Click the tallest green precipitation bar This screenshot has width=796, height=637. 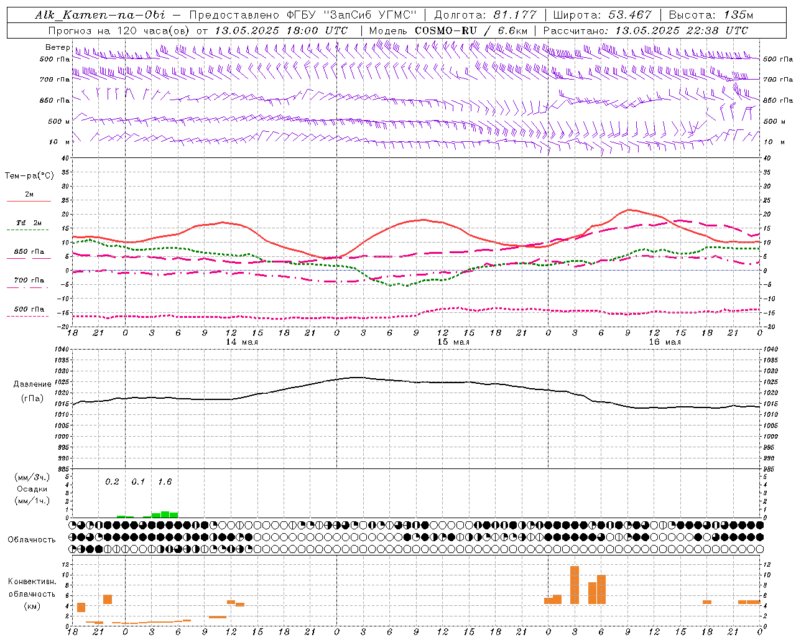tap(165, 514)
